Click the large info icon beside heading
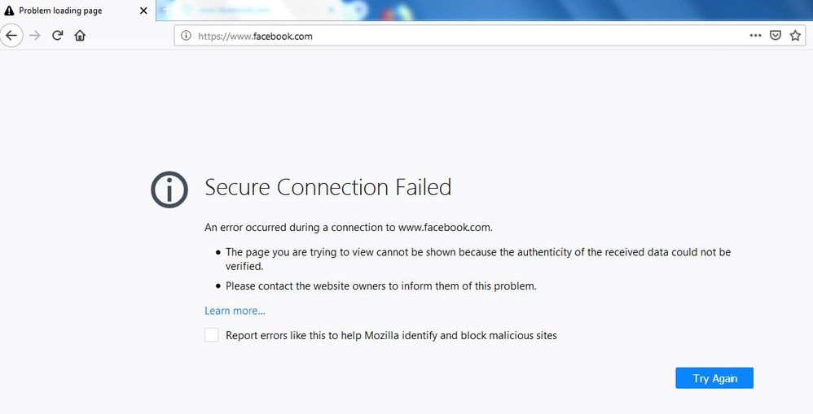Screen dimensions: 813x414 coord(170,189)
